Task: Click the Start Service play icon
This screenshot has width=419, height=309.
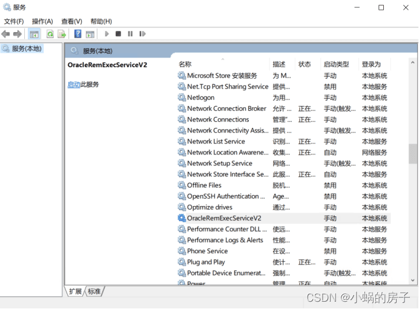Action: (x=107, y=34)
